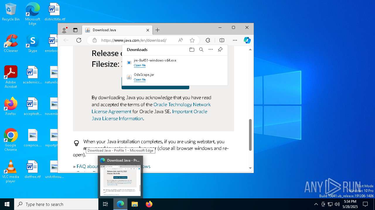Select CCleaner desktop shortcut
The width and height of the screenshot is (375, 210).
tap(11, 43)
